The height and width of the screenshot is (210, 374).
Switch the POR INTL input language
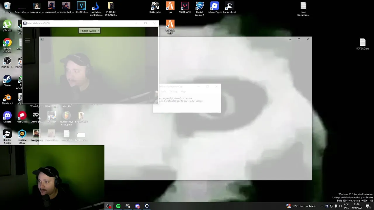coord(346,206)
